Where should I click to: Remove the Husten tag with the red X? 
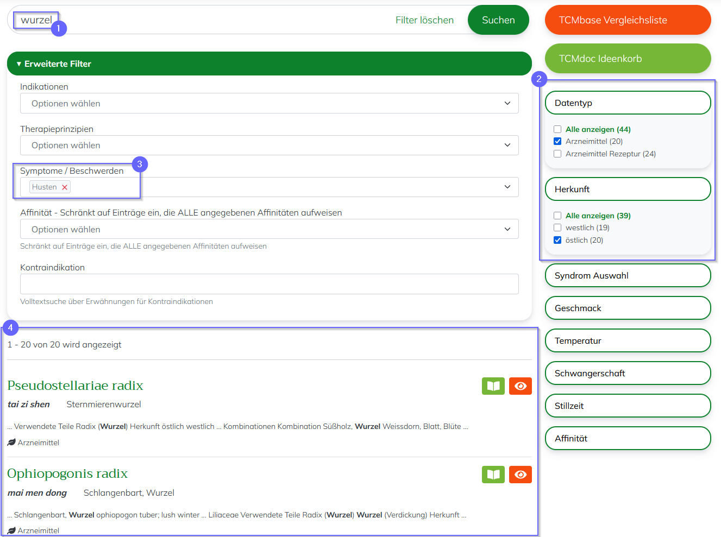tap(65, 187)
